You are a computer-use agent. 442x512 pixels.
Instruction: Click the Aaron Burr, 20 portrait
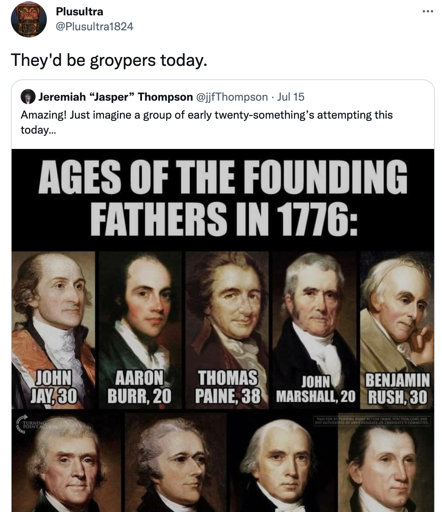(x=140, y=330)
